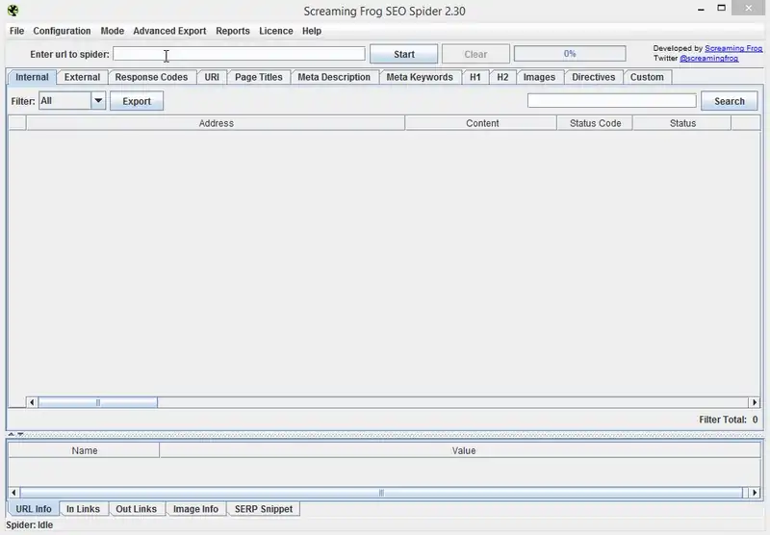Click the pane divider's collapse up arrow
This screenshot has width=770, height=535.
[x=12, y=434]
